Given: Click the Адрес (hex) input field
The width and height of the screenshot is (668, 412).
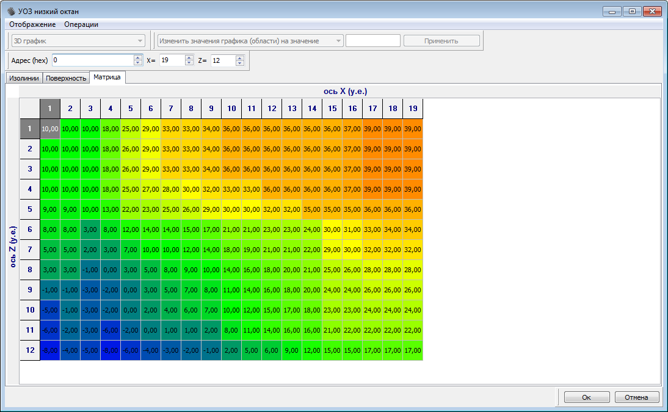Looking at the screenshot, I should coord(93,60).
